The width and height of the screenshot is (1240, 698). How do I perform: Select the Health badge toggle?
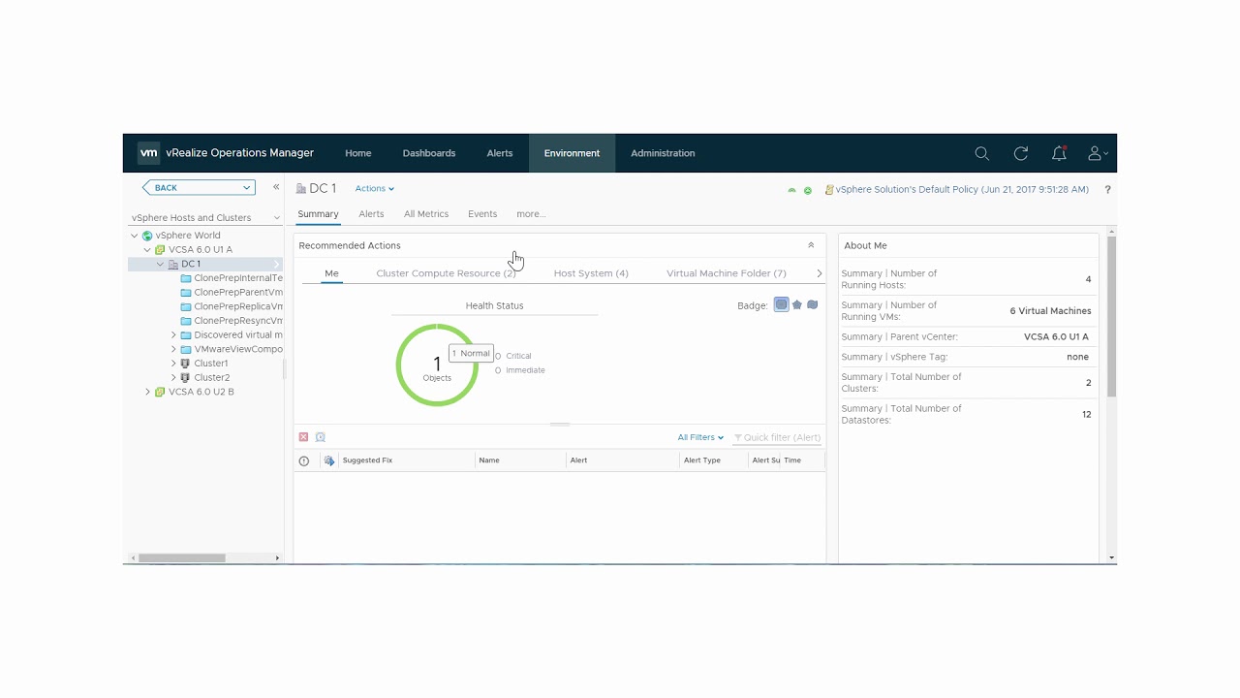coord(781,304)
